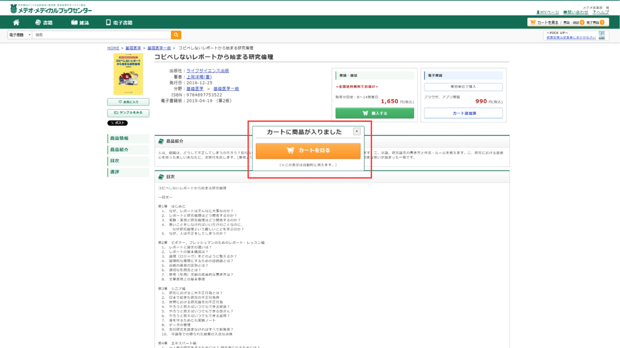Click the X ポスト share button

(x=118, y=123)
